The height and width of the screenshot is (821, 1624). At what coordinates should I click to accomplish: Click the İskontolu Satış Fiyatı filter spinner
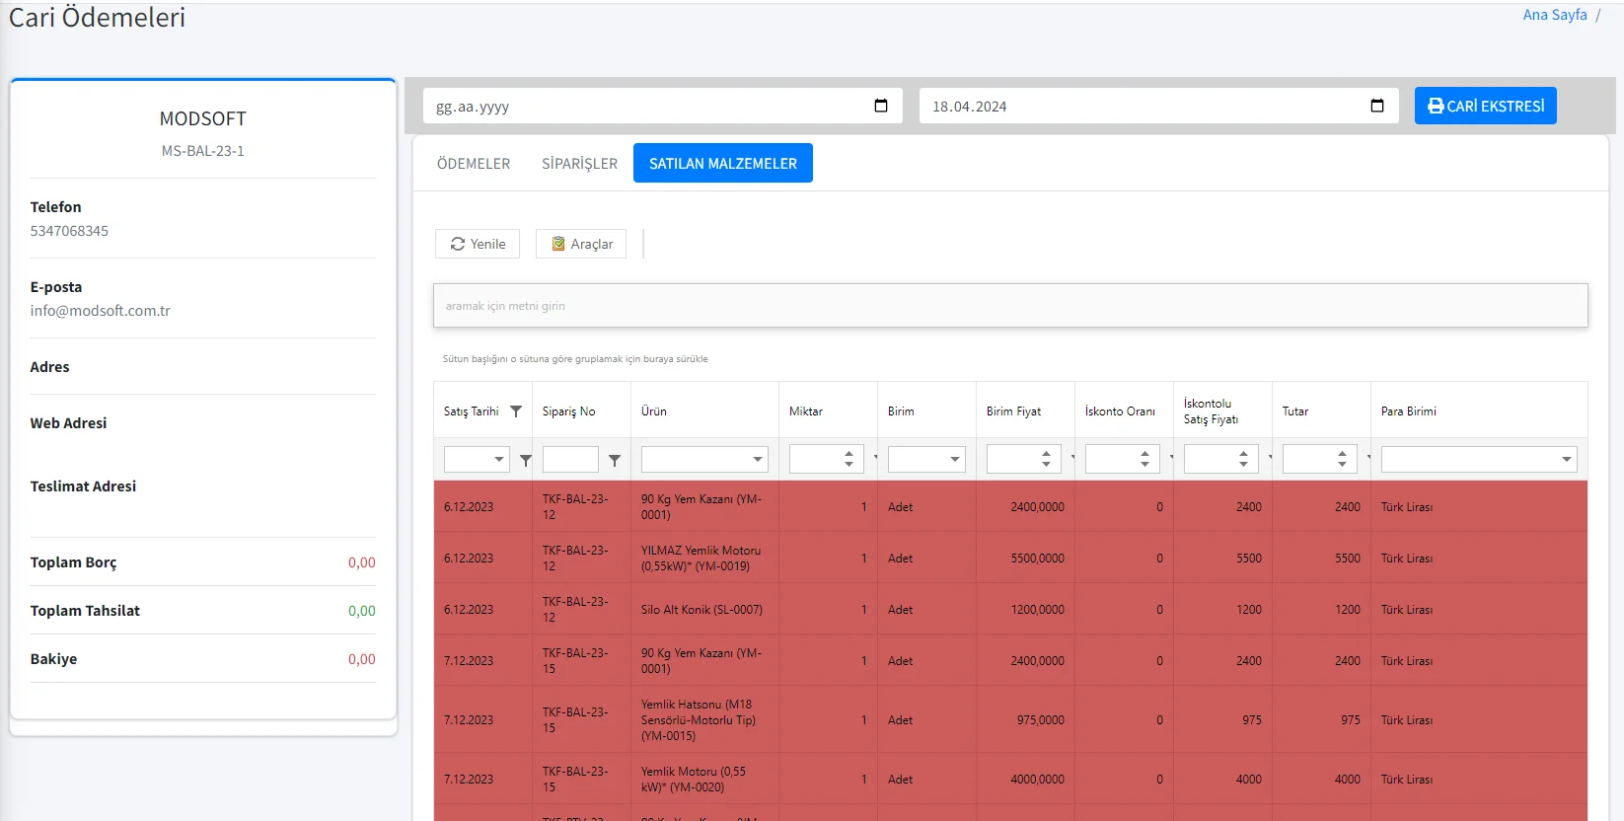pyautogui.click(x=1243, y=459)
